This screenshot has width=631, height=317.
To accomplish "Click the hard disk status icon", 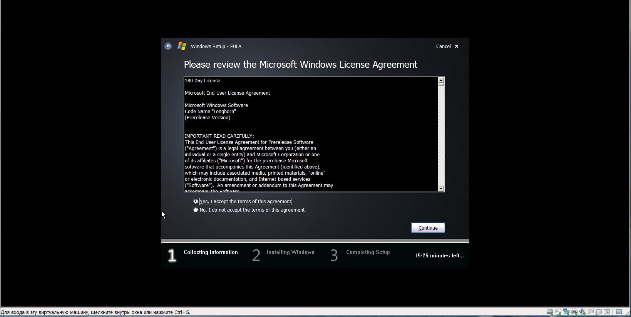I will coord(550,312).
